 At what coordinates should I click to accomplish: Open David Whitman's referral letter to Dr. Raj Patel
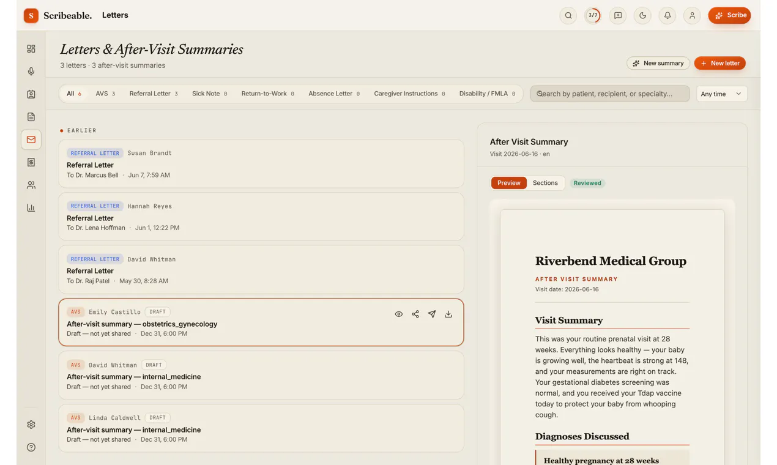point(261,269)
